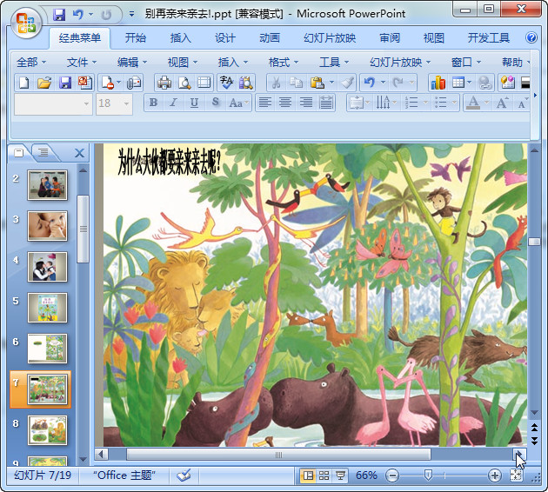Click the Office round logo button
The image size is (548, 492).
(x=26, y=23)
